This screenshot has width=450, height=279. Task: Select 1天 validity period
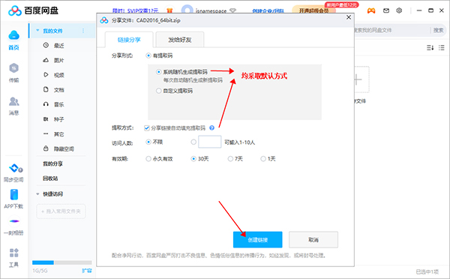click(x=263, y=159)
